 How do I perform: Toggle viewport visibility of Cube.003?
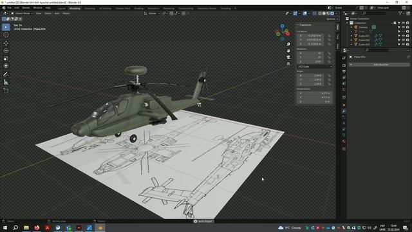click(x=404, y=44)
